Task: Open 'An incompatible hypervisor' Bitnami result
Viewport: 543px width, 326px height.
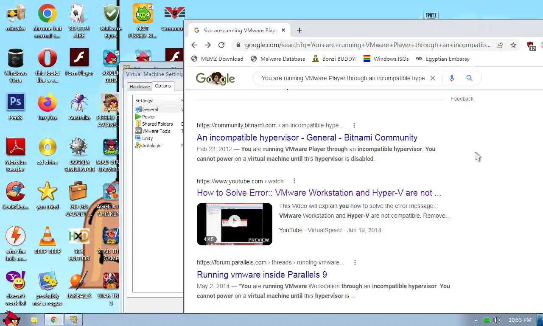Action: click(x=307, y=138)
